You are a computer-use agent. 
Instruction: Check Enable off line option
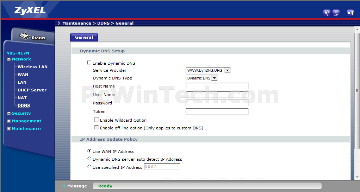coord(97,128)
